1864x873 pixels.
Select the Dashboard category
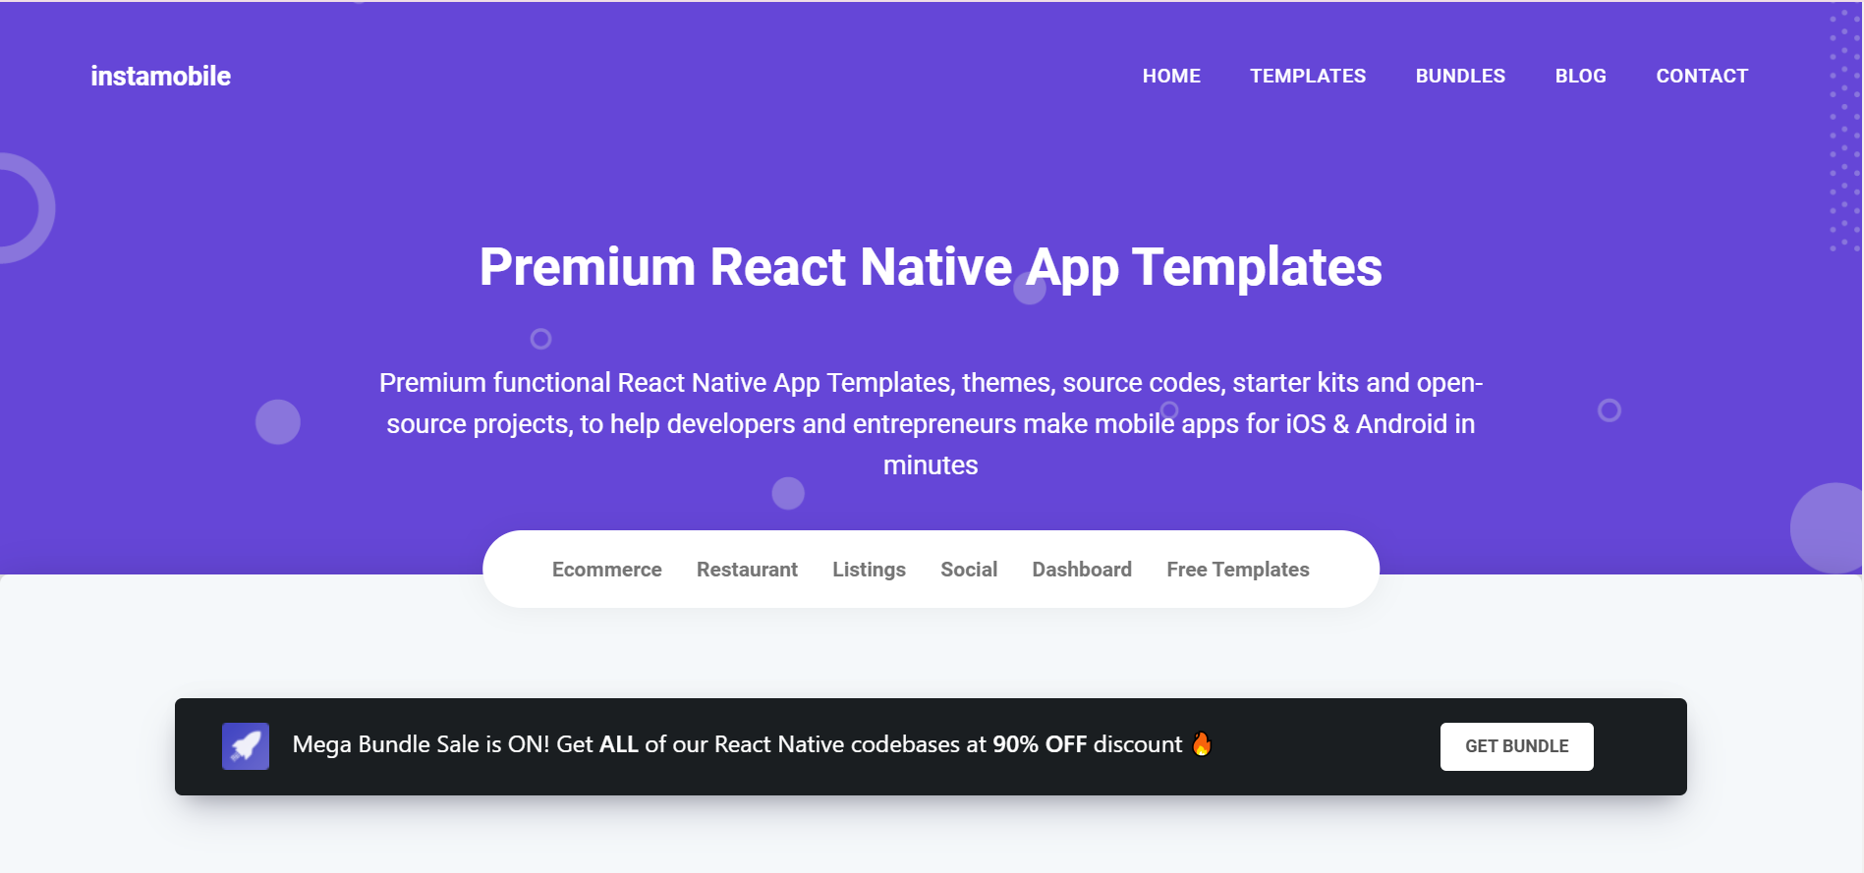point(1082,570)
